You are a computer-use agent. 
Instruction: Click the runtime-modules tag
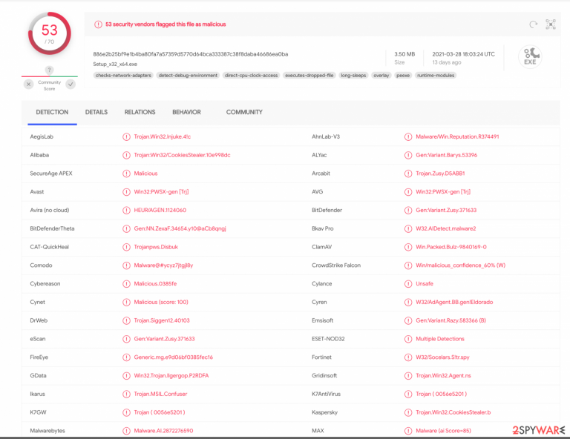click(436, 76)
